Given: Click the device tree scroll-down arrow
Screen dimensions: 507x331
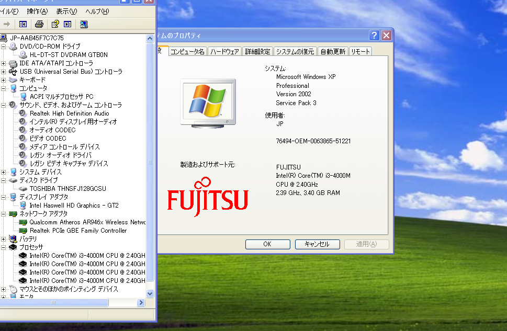Looking at the screenshot, I should 150,293.
